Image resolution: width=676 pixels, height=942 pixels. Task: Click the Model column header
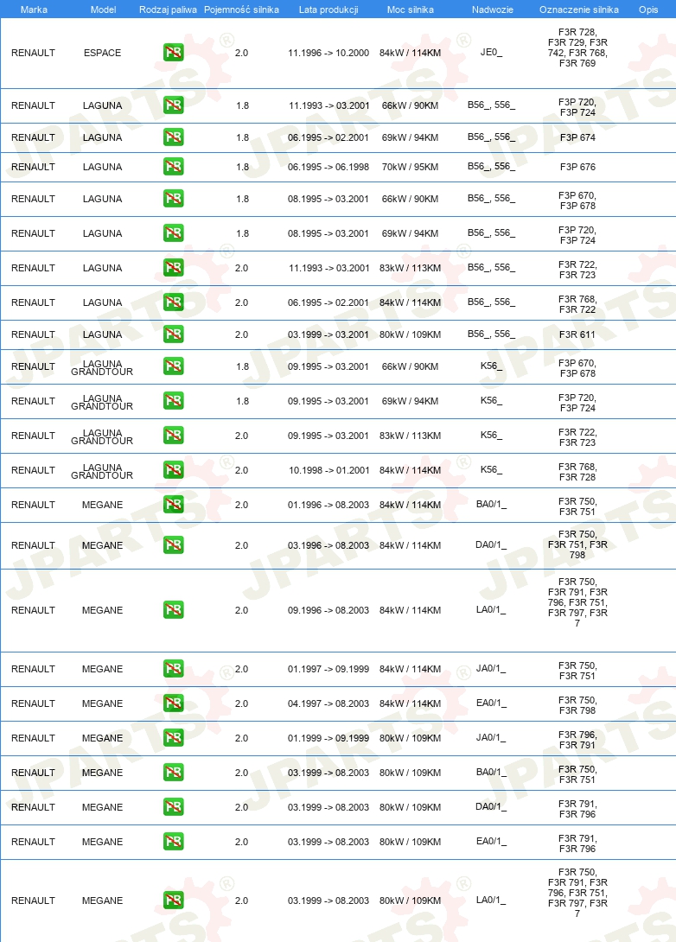pos(104,10)
